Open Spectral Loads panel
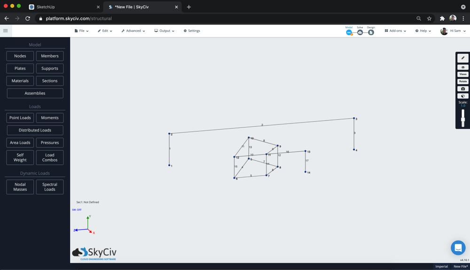470x270 pixels. tap(50, 187)
